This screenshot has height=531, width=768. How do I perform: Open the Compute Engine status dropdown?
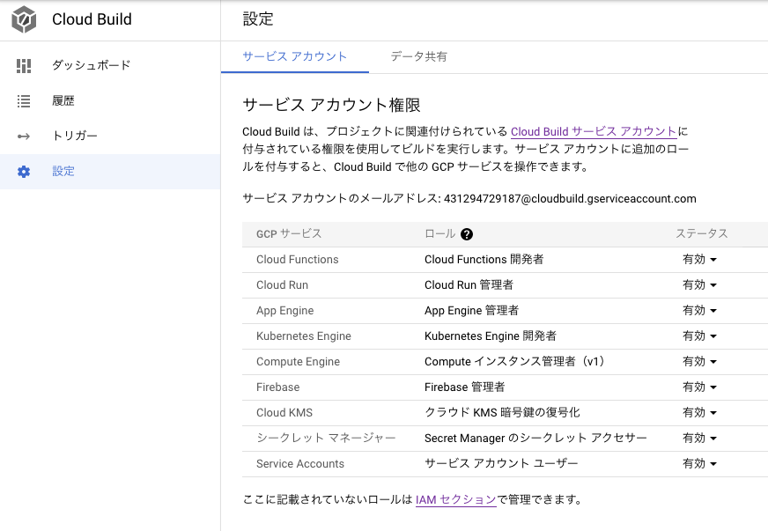(x=699, y=362)
